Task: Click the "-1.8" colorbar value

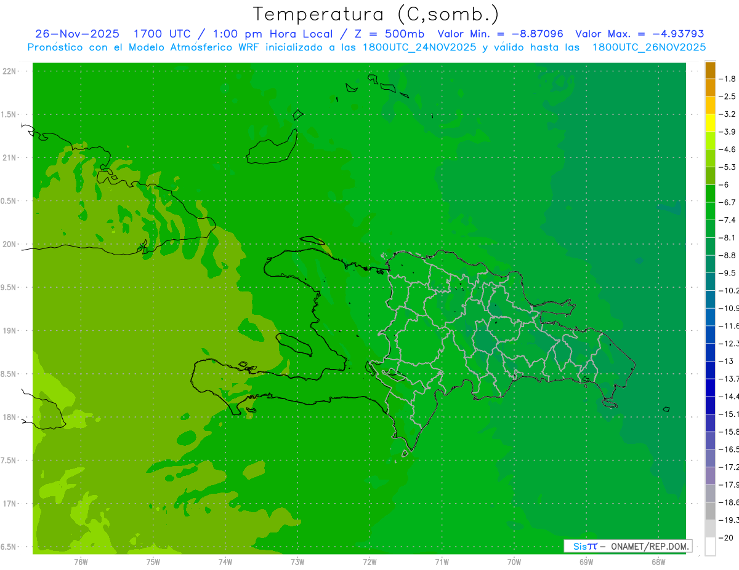Action: [727, 79]
